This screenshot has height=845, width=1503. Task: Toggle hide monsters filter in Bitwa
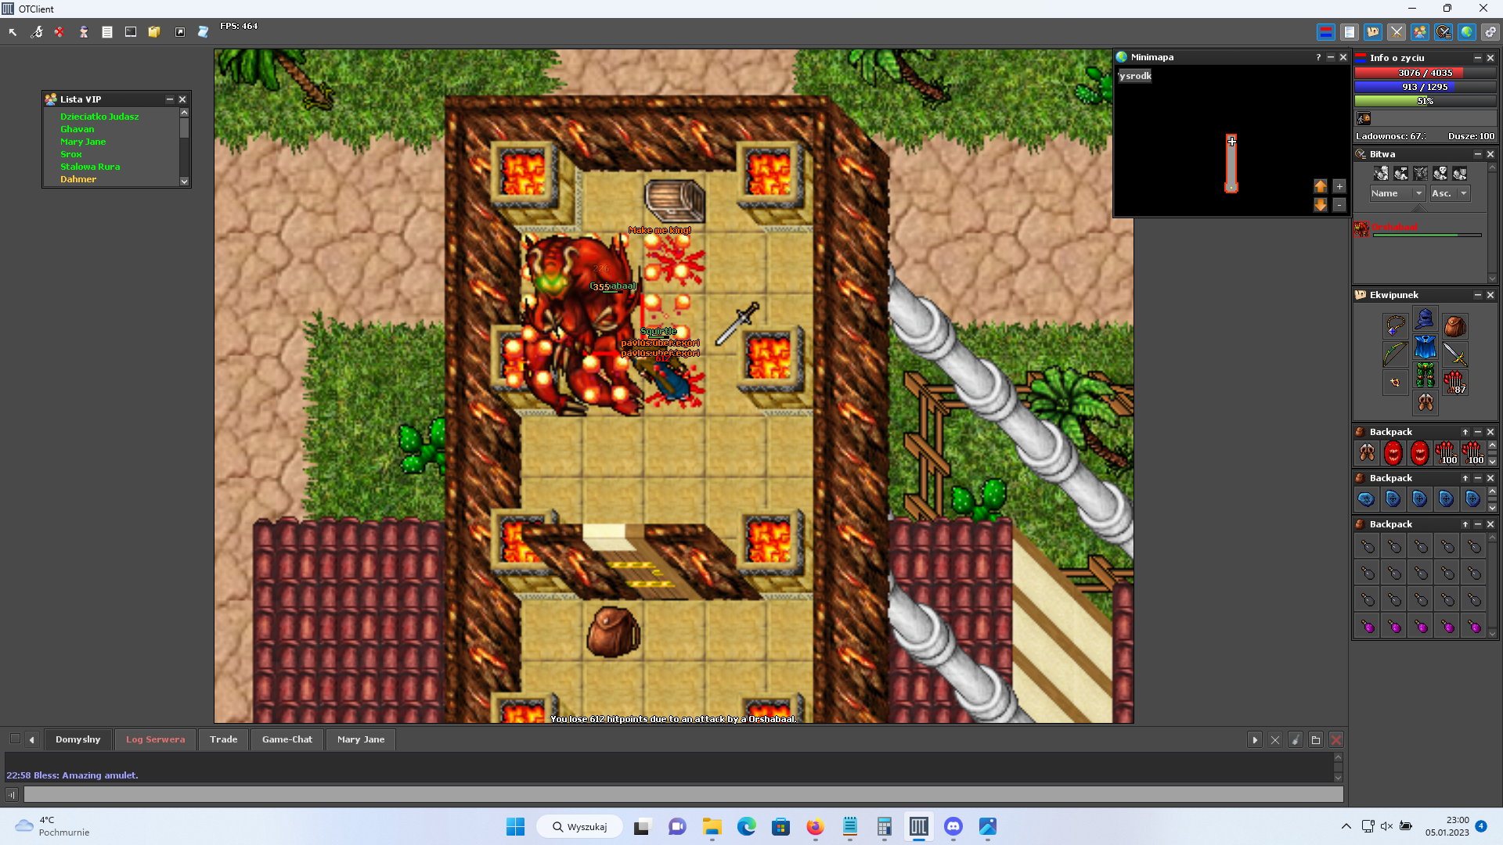(x=1421, y=174)
